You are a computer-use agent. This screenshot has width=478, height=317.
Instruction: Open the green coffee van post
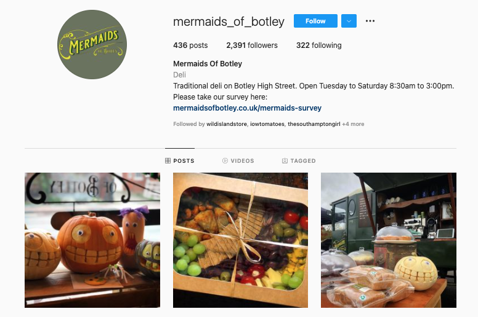tap(389, 240)
